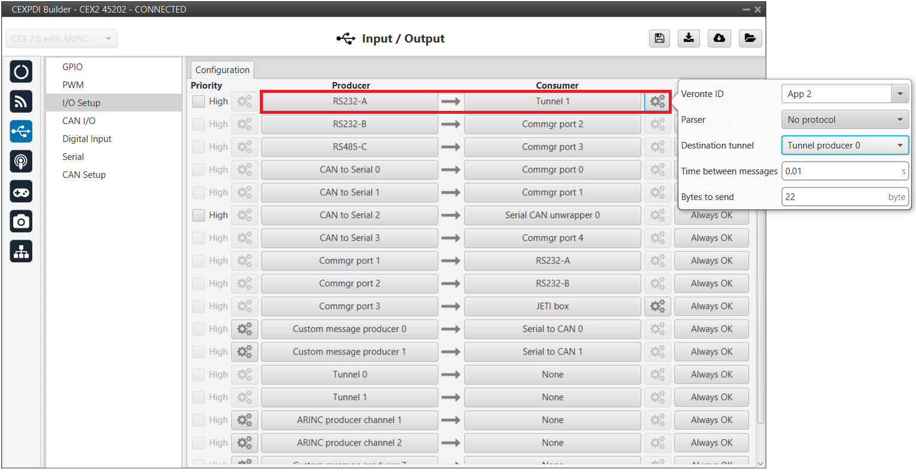Expand the Veronte ID dropdown

pyautogui.click(x=899, y=94)
